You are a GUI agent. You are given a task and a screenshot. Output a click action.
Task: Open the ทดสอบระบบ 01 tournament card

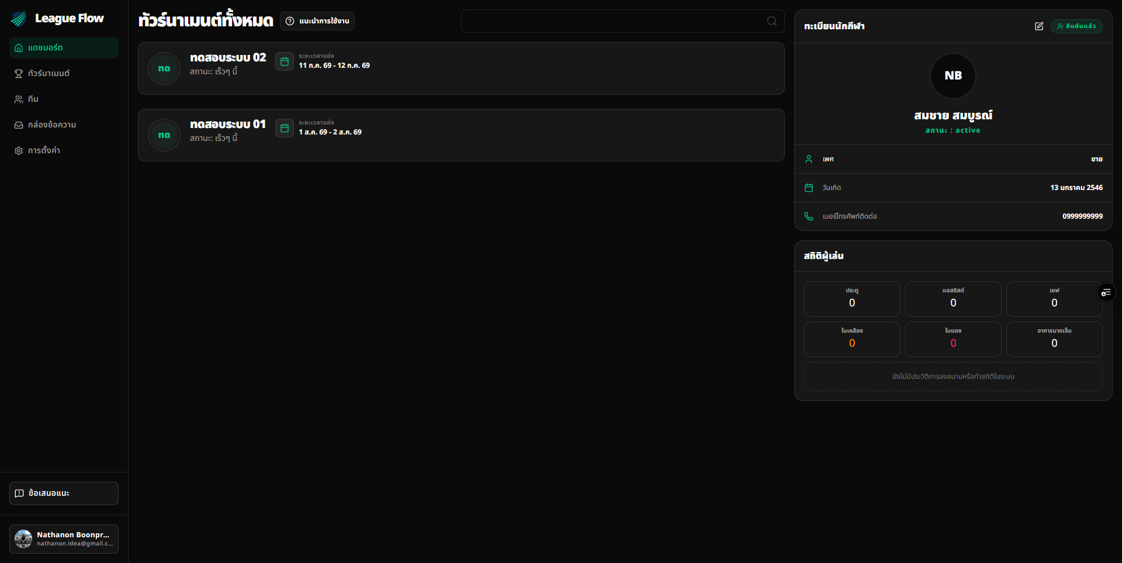click(x=461, y=135)
